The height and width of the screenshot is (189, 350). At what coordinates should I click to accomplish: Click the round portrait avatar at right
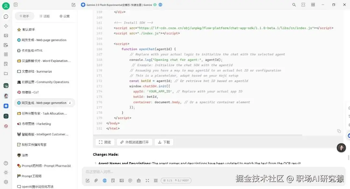pos(341,148)
